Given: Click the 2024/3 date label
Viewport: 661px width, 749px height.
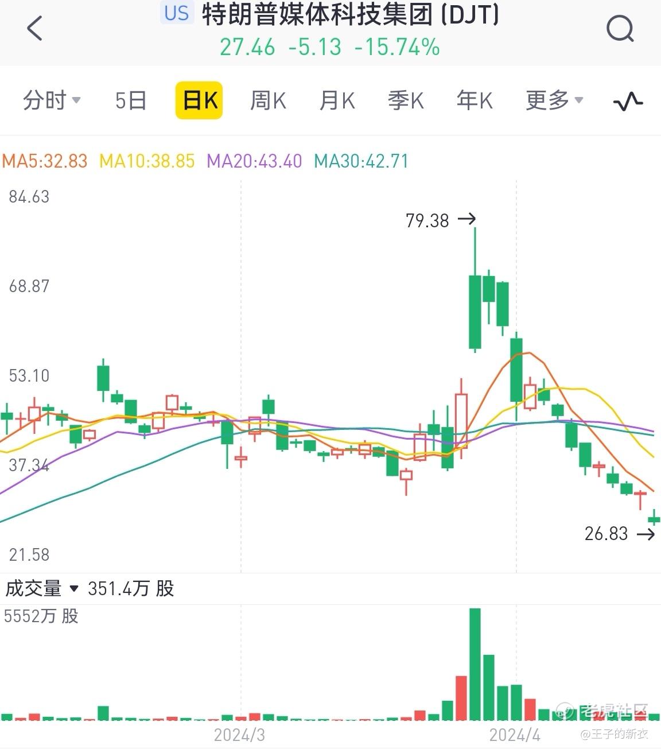Looking at the screenshot, I should coord(239,735).
